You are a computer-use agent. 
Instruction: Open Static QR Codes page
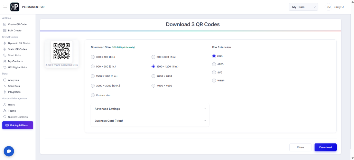click(17, 49)
